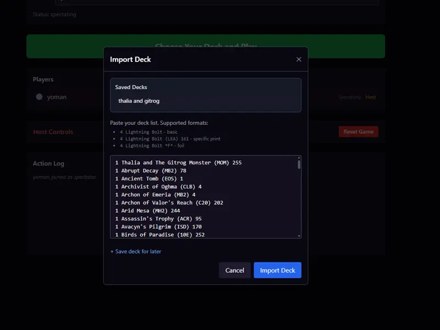Viewport: 440px width, 330px height.
Task: Click line 'Thalia and The Gitrog Monster (MOM) 255'
Action: coord(178,162)
